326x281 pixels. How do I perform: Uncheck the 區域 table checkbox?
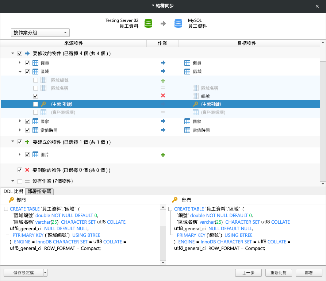27,72
